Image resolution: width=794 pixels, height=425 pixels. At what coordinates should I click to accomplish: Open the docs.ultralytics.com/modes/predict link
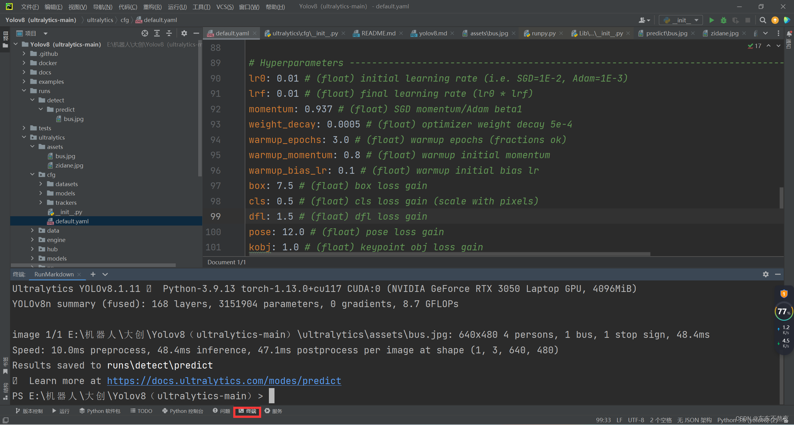(x=224, y=381)
